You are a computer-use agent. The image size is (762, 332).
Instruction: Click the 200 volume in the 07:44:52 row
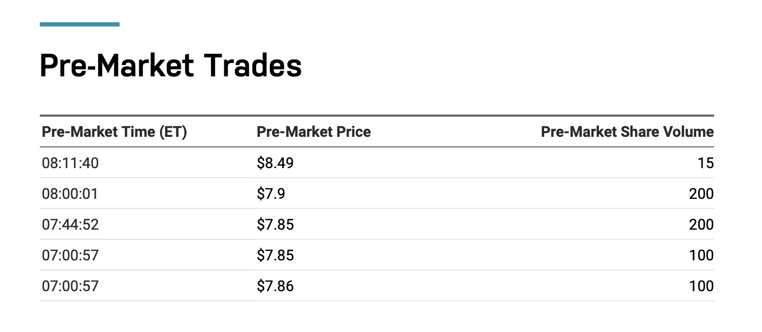point(702,224)
